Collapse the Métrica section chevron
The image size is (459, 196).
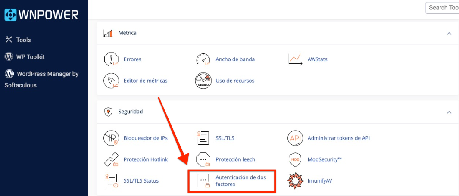[x=449, y=33]
